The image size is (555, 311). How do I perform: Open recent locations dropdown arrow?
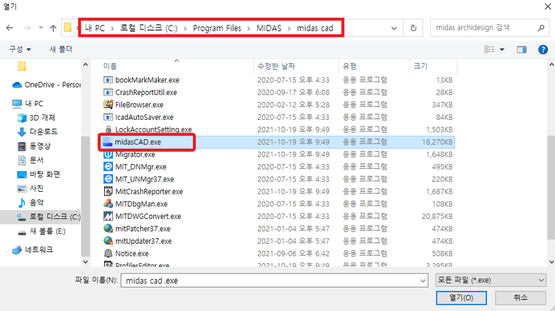tap(41, 28)
